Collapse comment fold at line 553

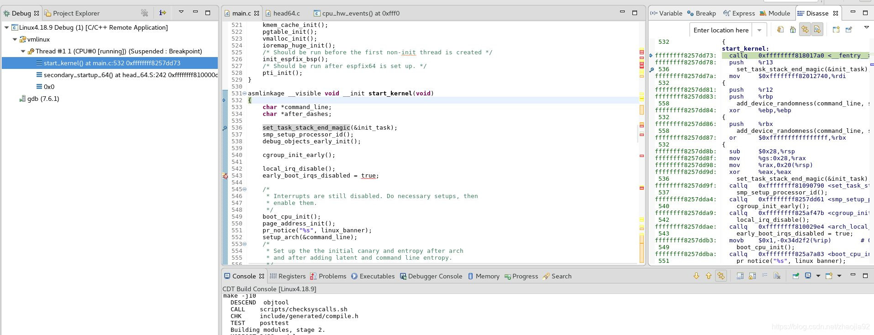point(244,244)
